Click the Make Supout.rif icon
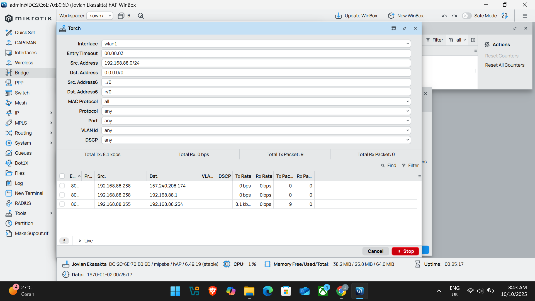The image size is (535, 301). click(x=9, y=233)
